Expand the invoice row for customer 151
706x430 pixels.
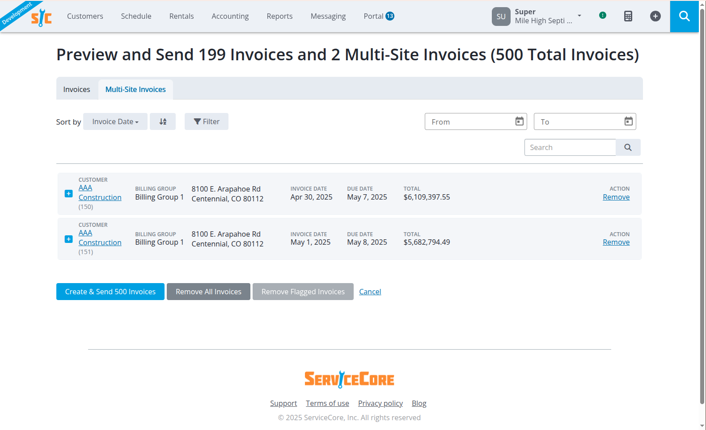(x=69, y=239)
